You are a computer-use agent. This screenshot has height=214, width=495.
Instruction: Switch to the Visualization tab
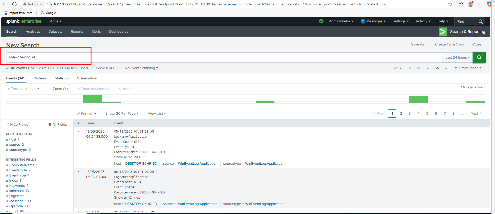pos(87,78)
